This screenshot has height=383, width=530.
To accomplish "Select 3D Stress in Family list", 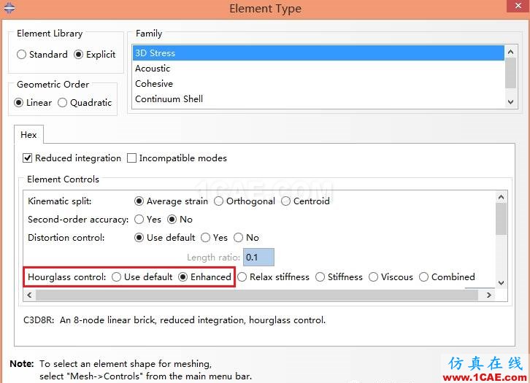I will [x=318, y=53].
